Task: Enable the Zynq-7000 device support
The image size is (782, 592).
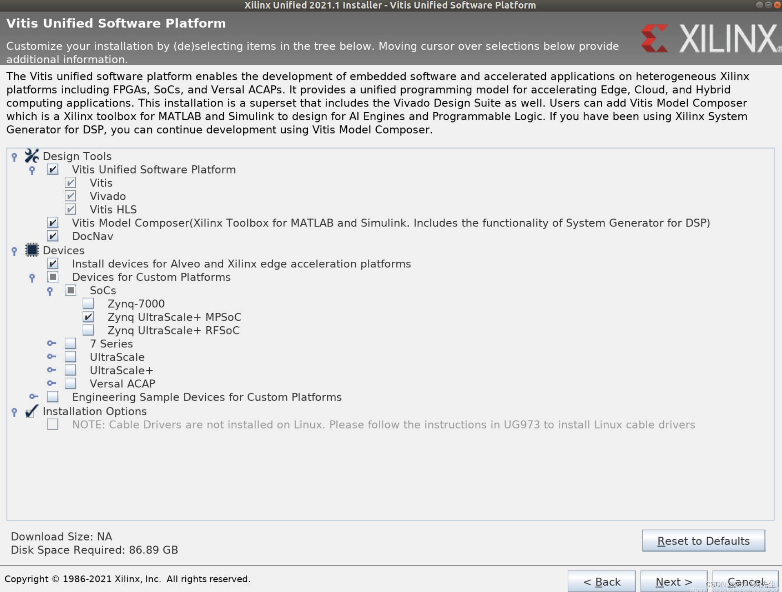Action: pos(88,303)
